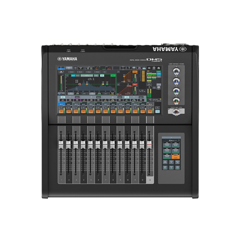Switch to EQ Bank A
Viewport: 240px width, 240px height.
(x=73, y=76)
